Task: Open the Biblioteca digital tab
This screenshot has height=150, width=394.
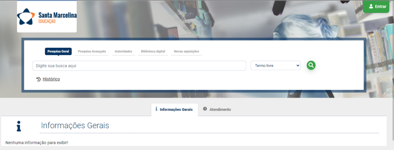Action: pos(153,51)
